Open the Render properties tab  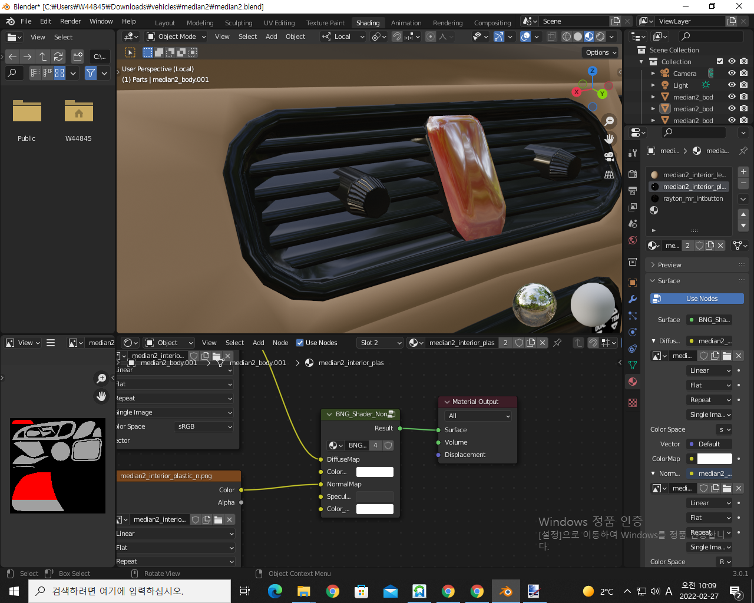pyautogui.click(x=633, y=174)
